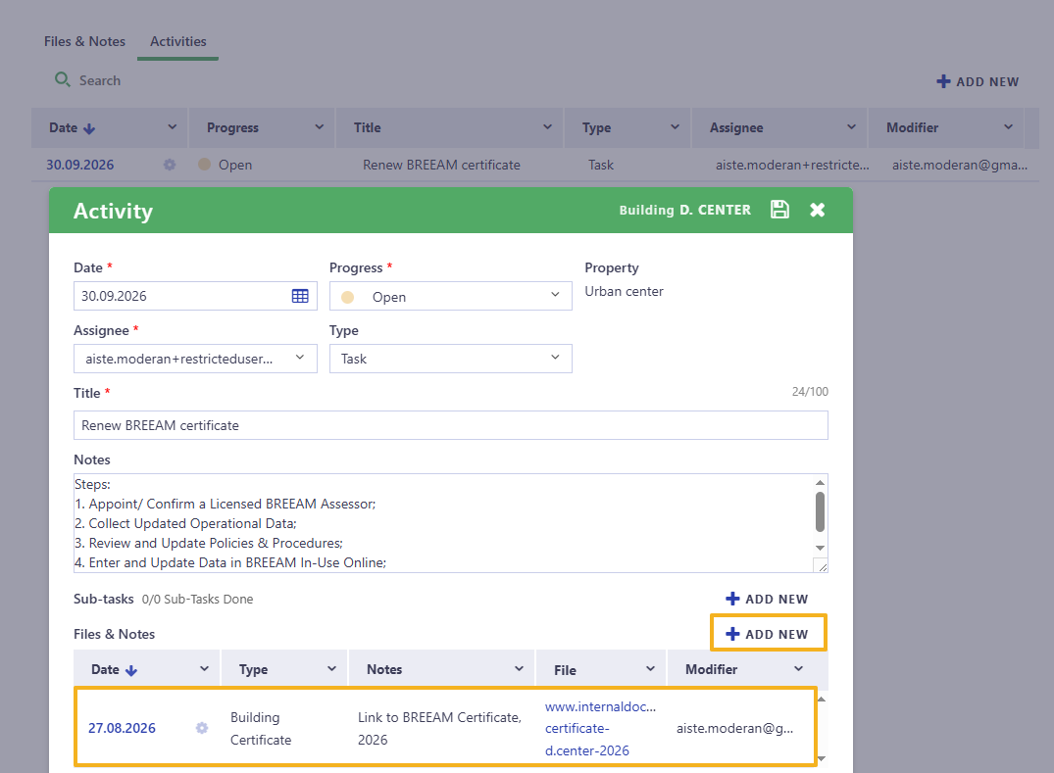Click Renew BREEAM certificate in activities row
1054x773 pixels.
[x=441, y=165]
